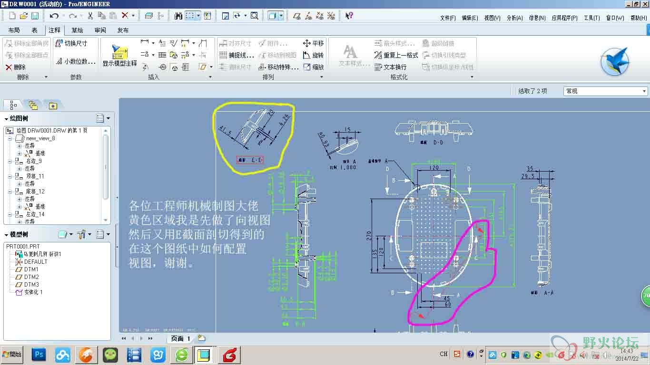Viewport: 650px width, 365px height.
Task: Select 实体化 1 in model tree
Action: tap(33, 292)
